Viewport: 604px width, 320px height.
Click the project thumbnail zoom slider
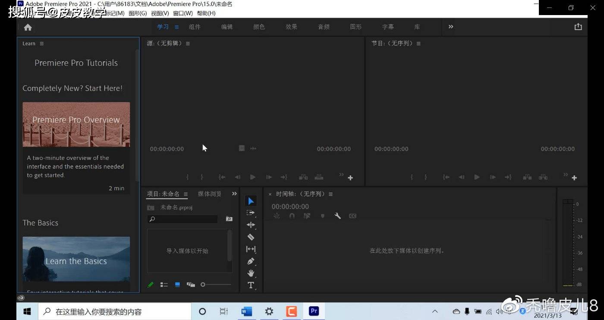click(216, 285)
